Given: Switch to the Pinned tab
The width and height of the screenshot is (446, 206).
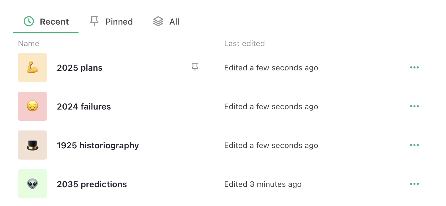Looking at the screenshot, I should (x=119, y=21).
